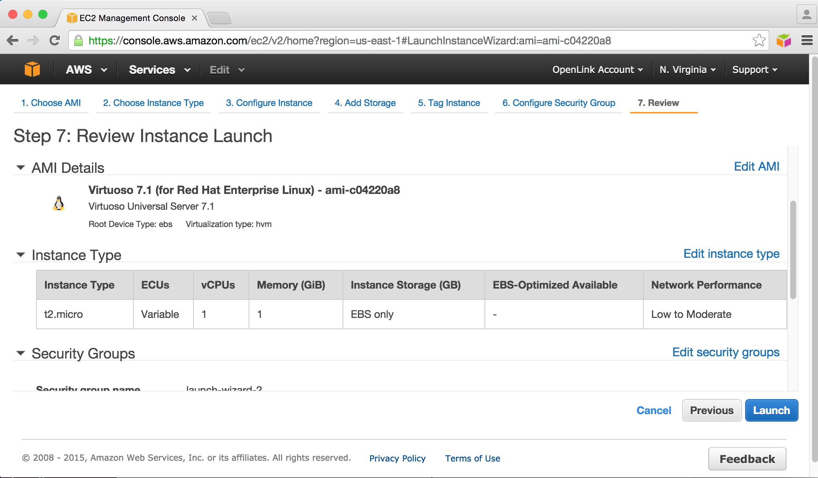Click the inner panel scrollbar thumb
This screenshot has width=818, height=478.
point(793,250)
